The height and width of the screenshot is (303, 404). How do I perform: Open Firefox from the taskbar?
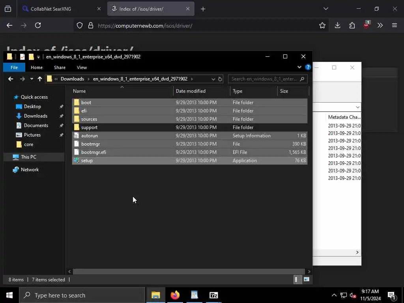click(175, 295)
